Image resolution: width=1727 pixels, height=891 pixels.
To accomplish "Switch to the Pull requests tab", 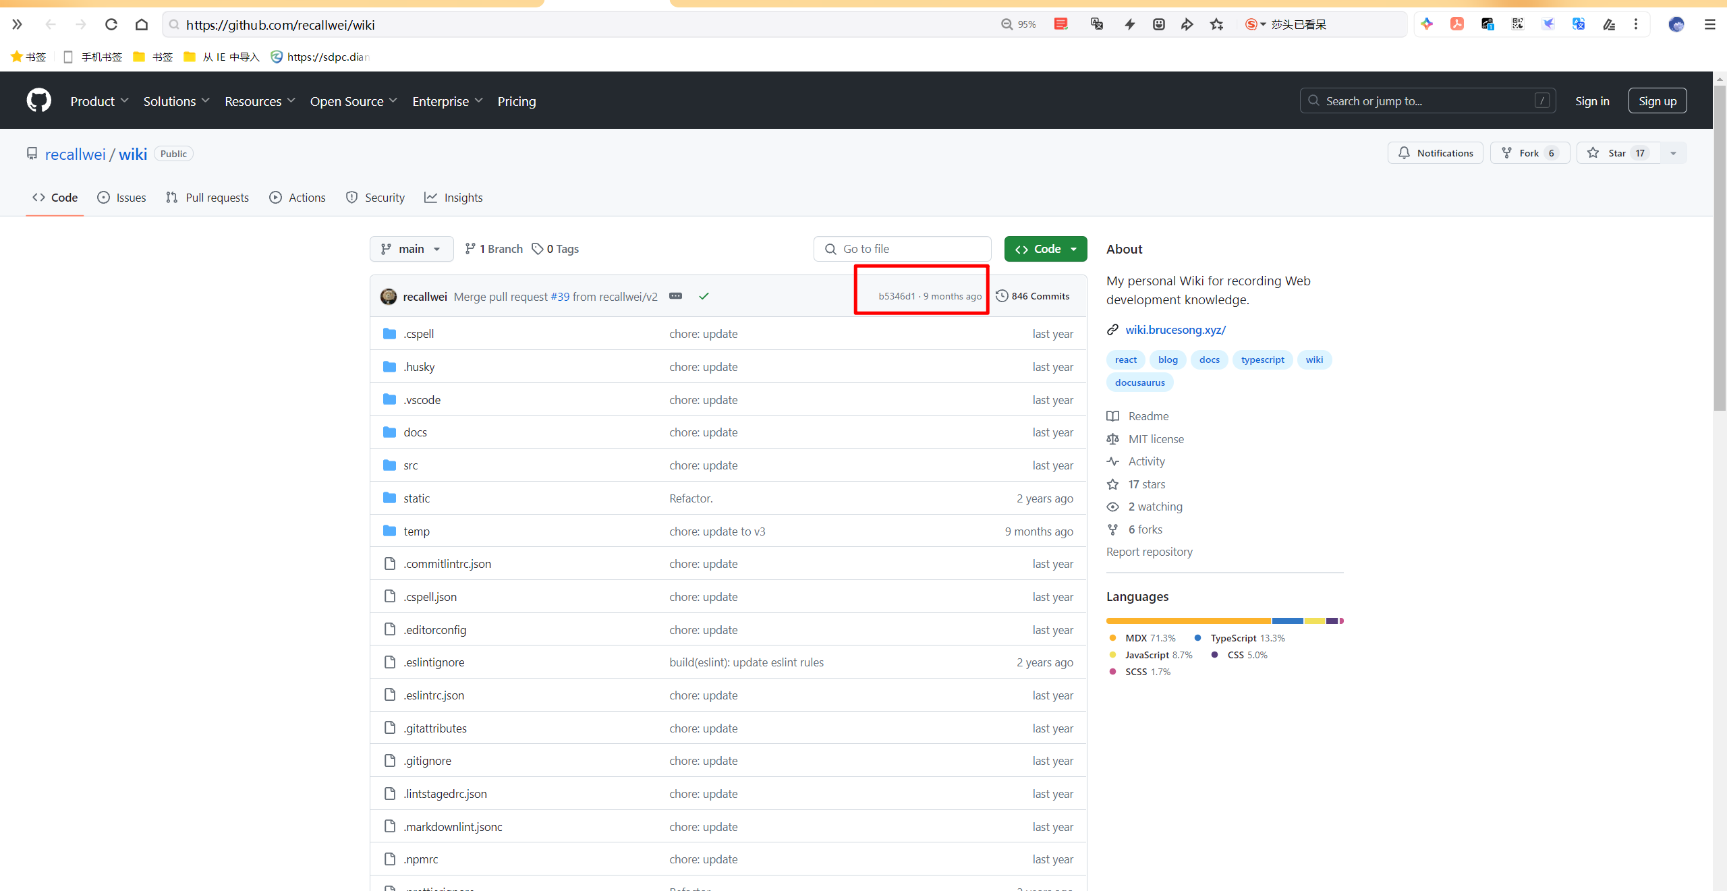I will (207, 198).
